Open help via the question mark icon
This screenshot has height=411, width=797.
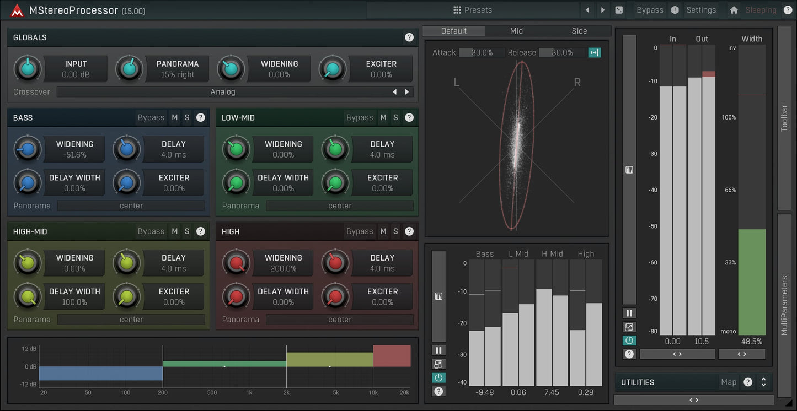(x=788, y=9)
